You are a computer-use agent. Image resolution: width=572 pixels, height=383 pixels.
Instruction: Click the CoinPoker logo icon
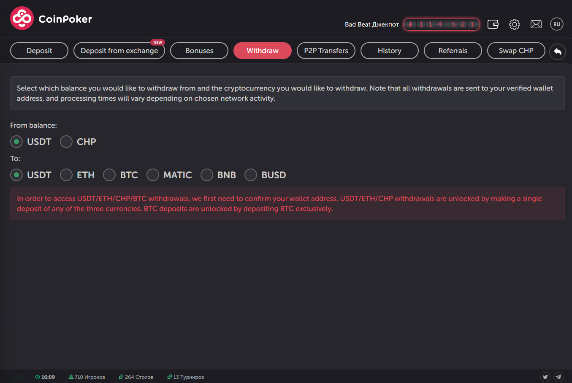pyautogui.click(x=22, y=19)
